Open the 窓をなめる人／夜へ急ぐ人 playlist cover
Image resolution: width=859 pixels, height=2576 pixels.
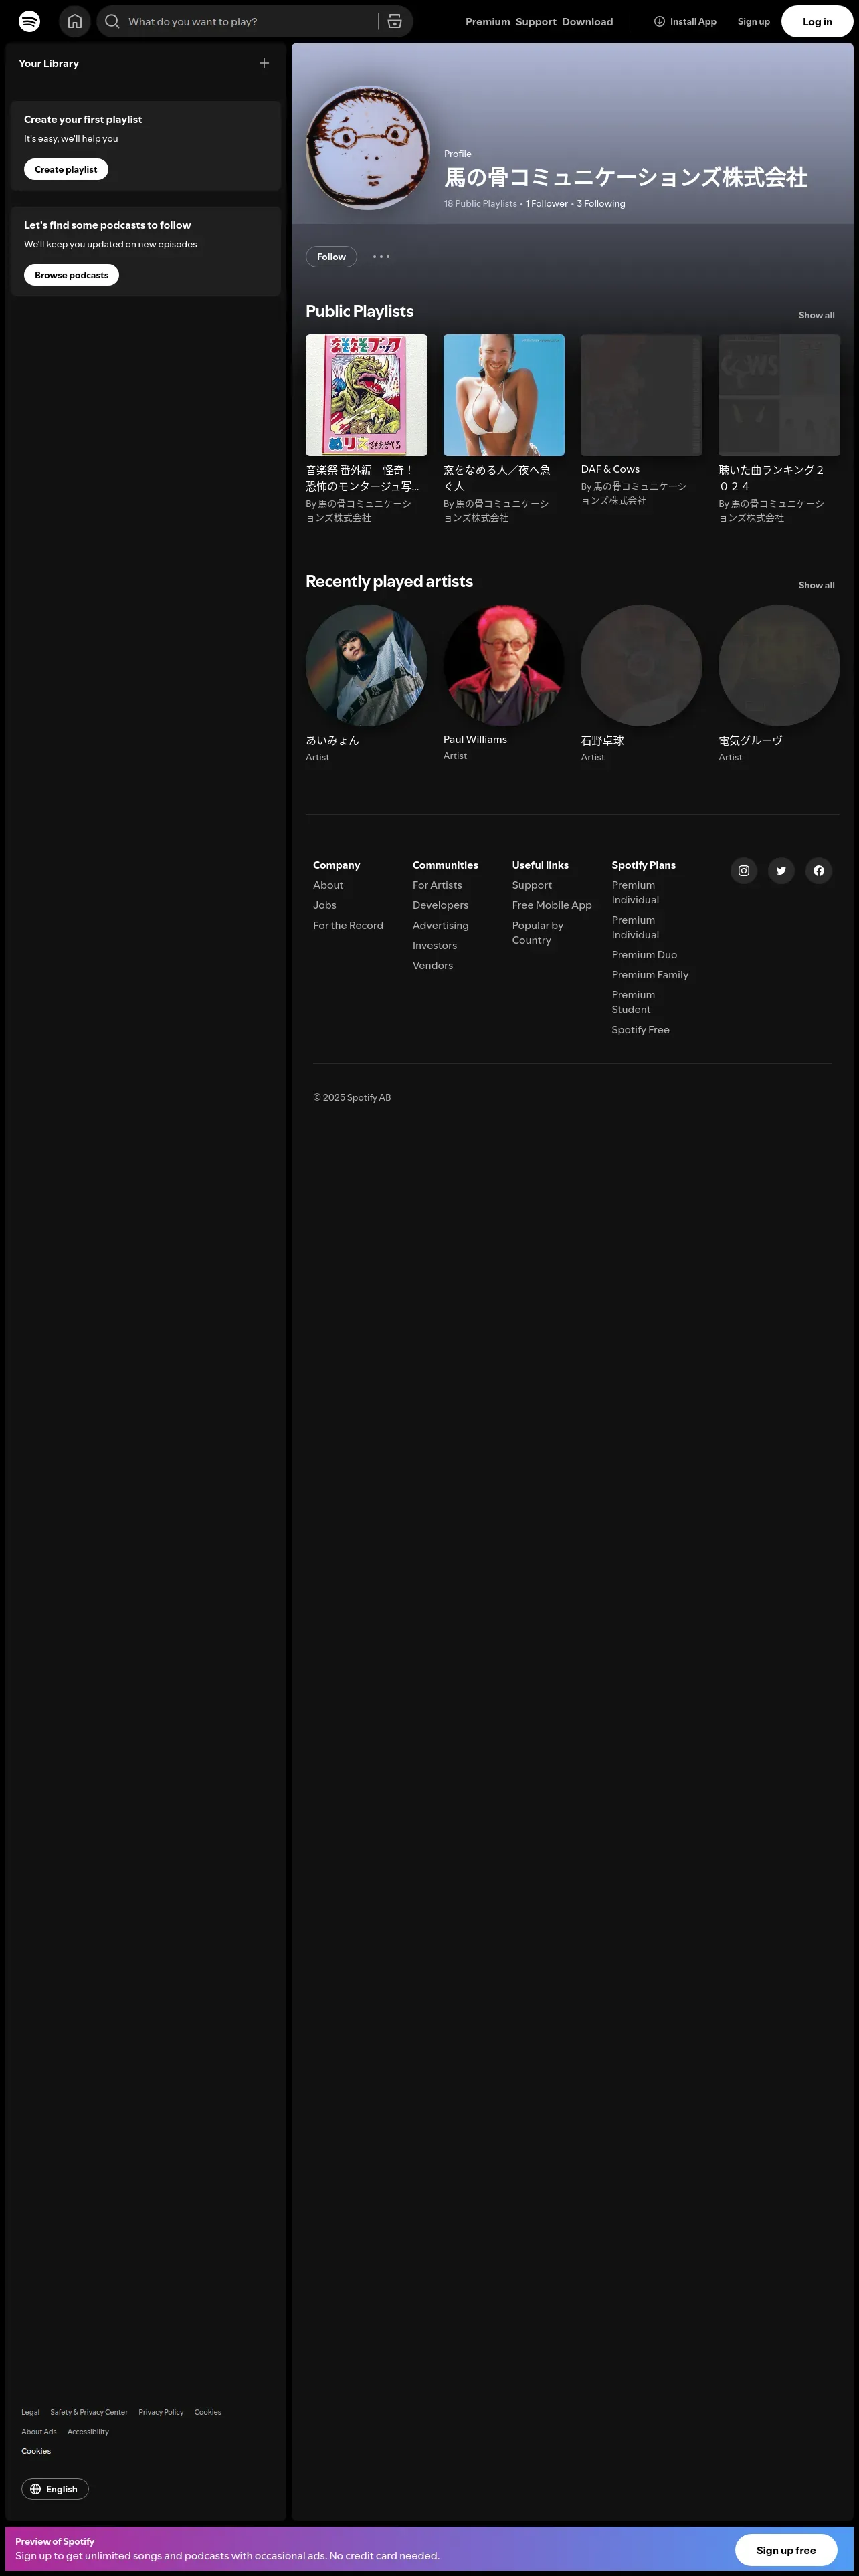tap(504, 395)
